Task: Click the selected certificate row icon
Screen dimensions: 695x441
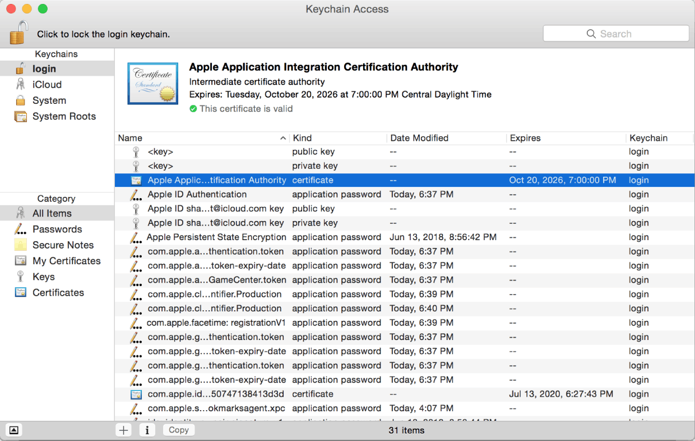Action: [136, 181]
